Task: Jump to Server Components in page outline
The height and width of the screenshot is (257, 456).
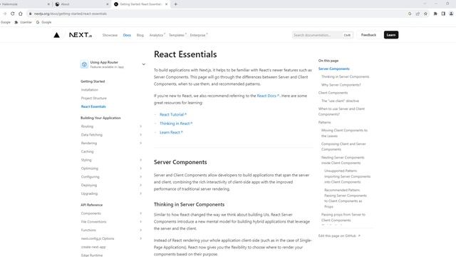Action: point(334,69)
